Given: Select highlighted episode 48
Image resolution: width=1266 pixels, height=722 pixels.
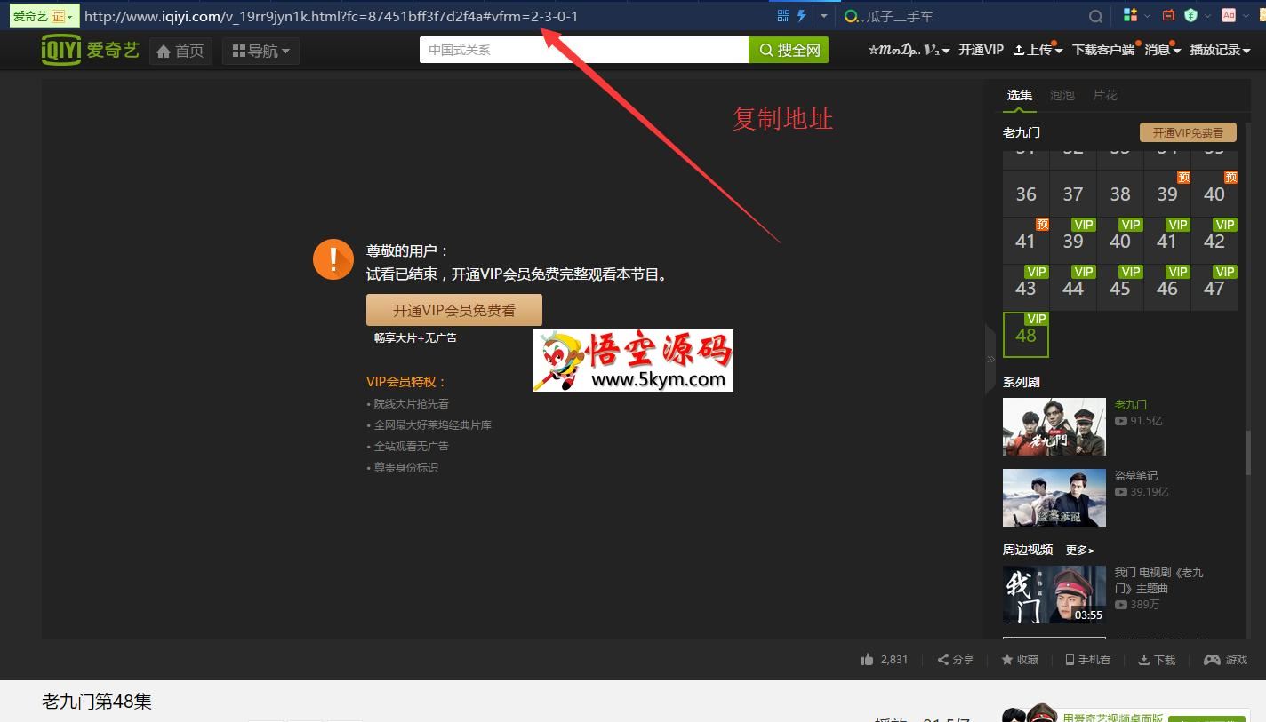Looking at the screenshot, I should (1026, 335).
